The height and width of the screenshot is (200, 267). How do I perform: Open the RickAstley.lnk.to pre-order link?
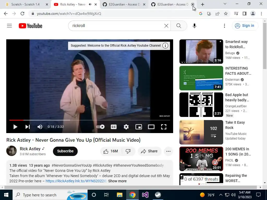pyautogui.click(x=76, y=181)
